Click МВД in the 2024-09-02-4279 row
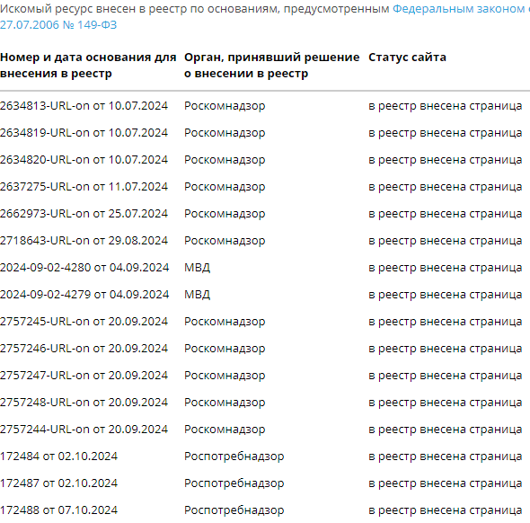The image size is (530, 523). [x=197, y=295]
